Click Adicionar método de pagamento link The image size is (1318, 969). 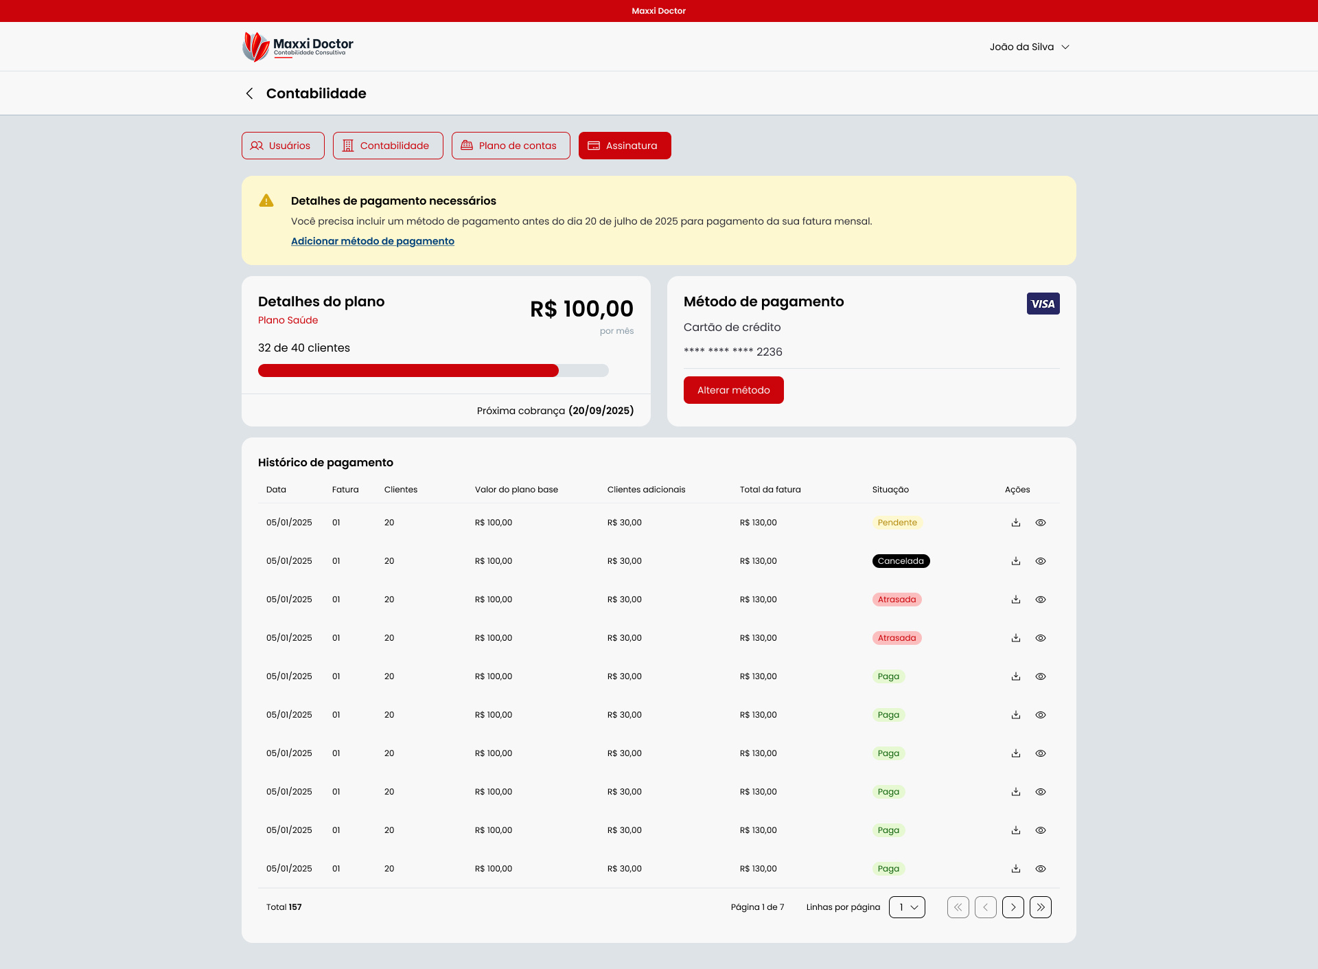coord(372,241)
